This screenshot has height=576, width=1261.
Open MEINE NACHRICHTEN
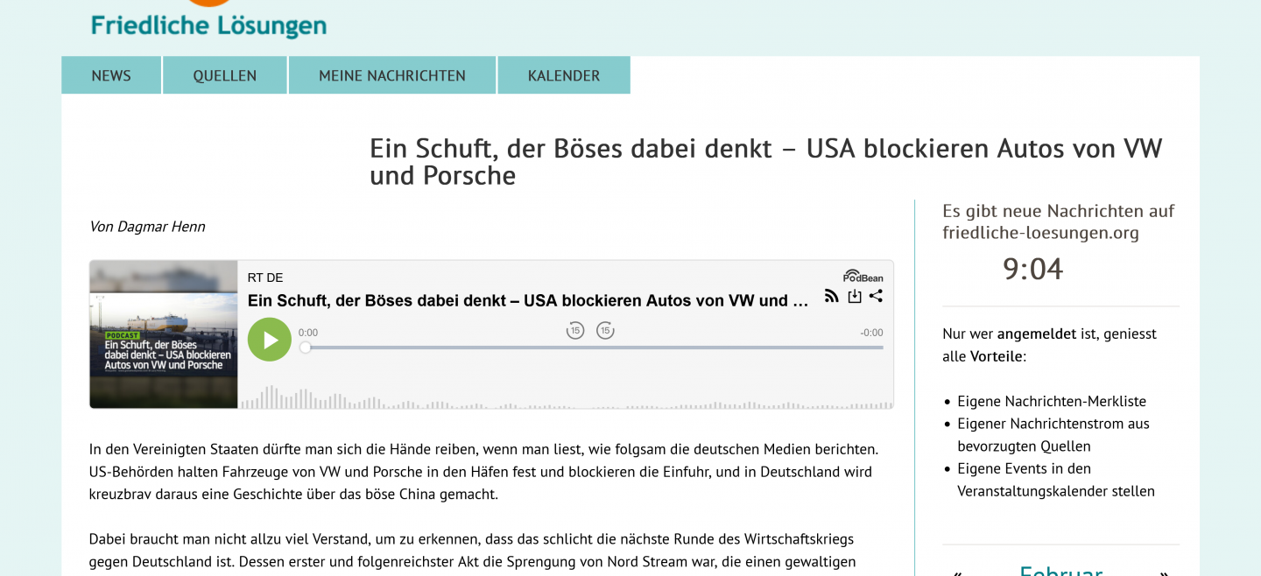click(391, 75)
